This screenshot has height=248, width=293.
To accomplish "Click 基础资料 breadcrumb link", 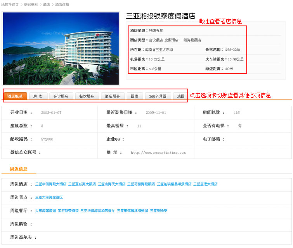I will [31, 5].
